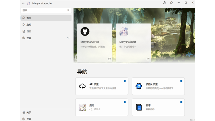Click the cloud icon for API 设置
Screen dimensions: 215x121
pos(82,86)
